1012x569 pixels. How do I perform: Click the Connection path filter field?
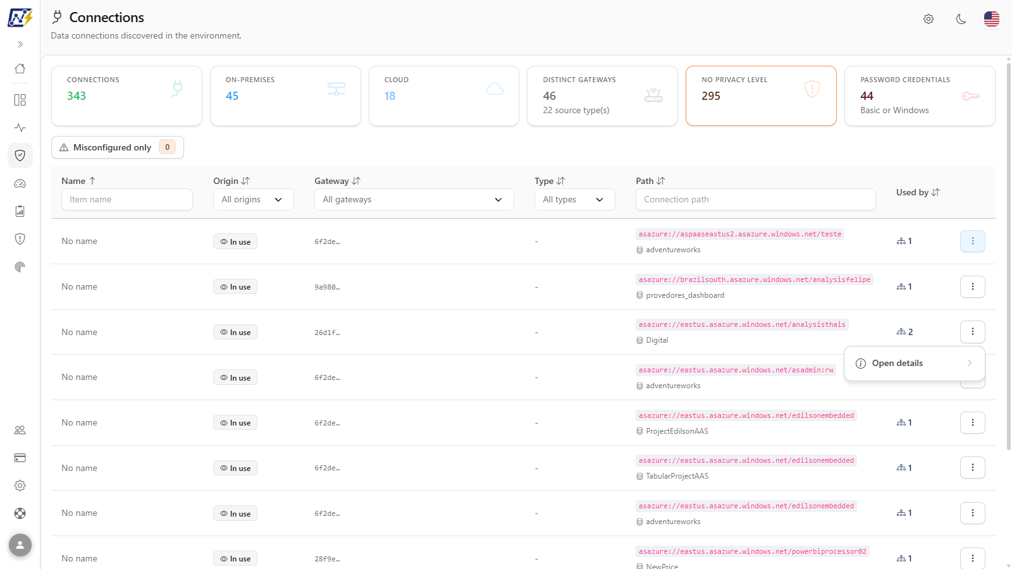(756, 199)
